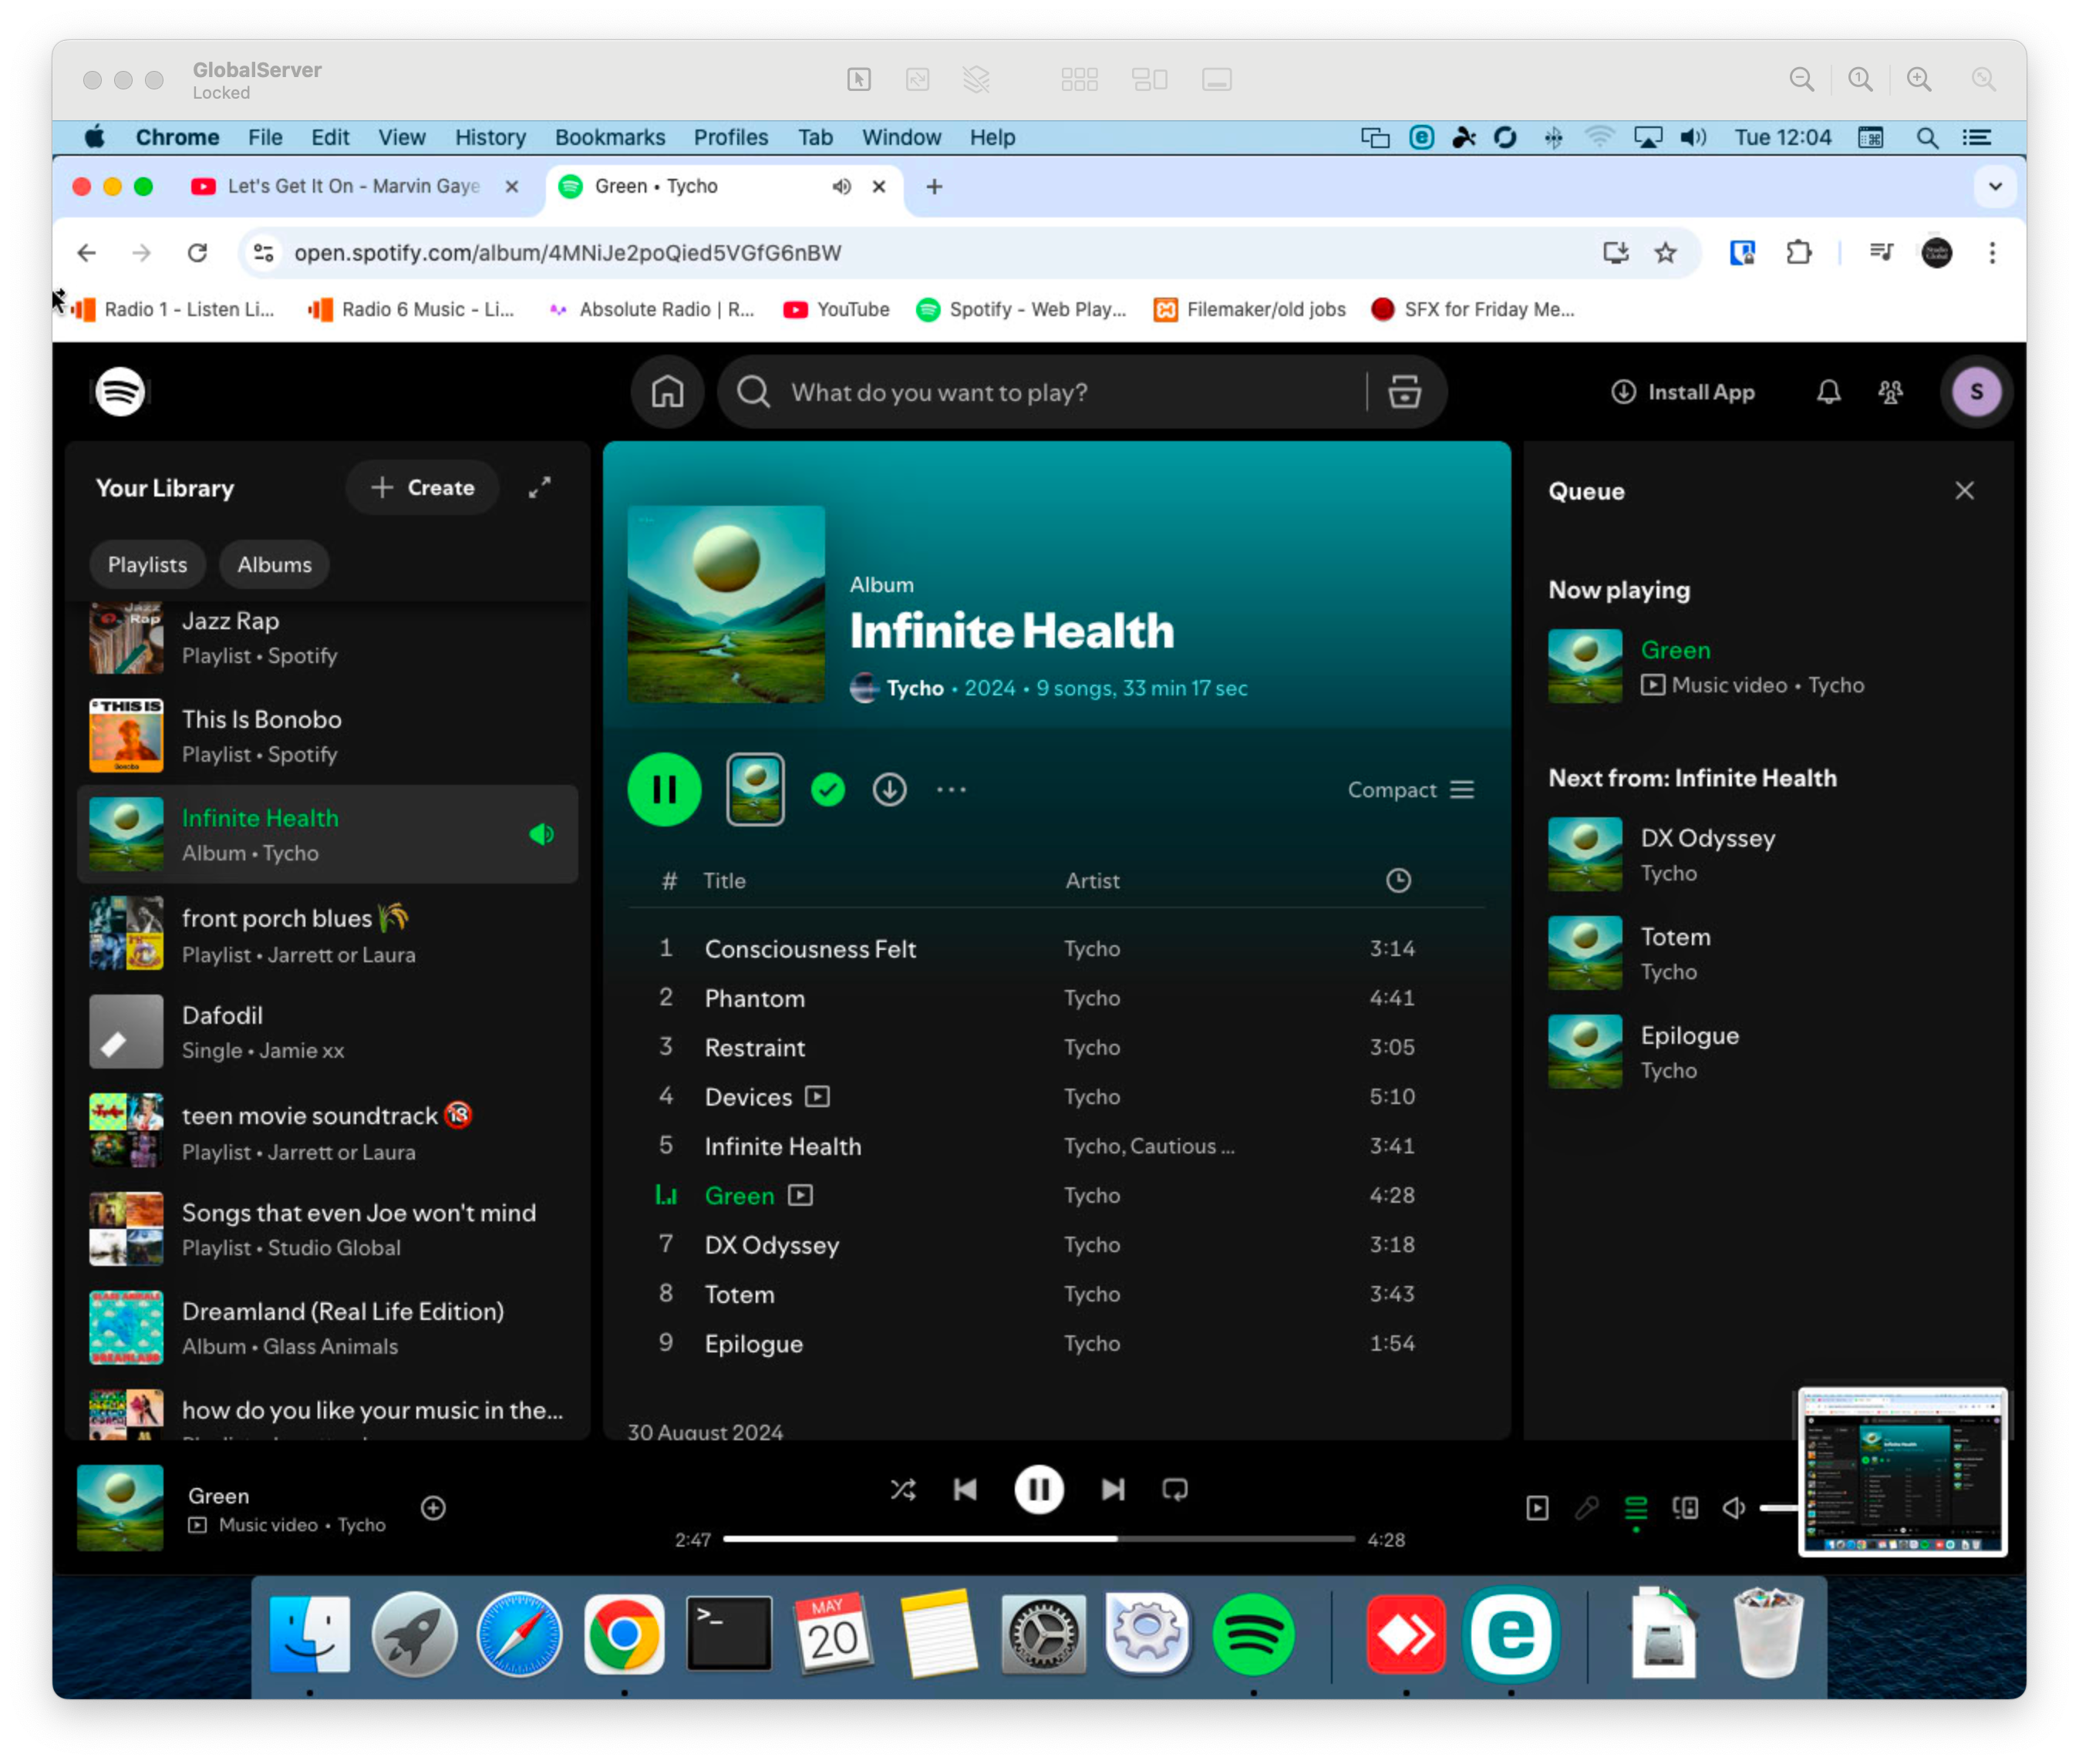2079x1764 pixels.
Task: Select the Phantom track row
Action: (x=1055, y=998)
